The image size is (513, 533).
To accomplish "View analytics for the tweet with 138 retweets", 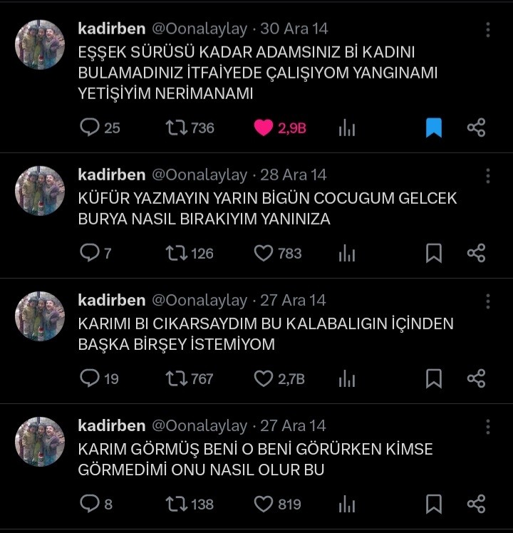I will coord(347,504).
